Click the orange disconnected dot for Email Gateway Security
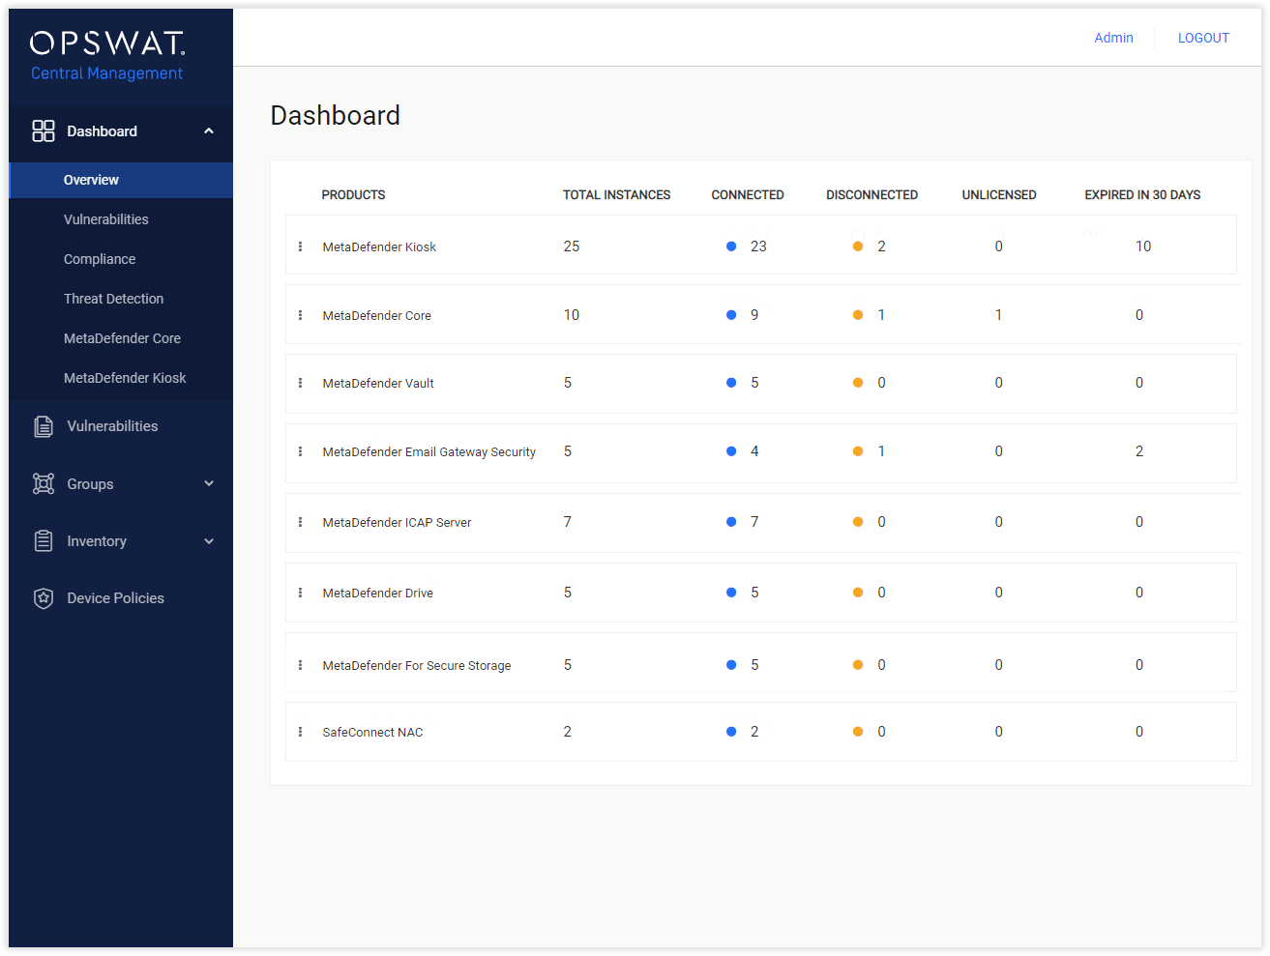 858,451
